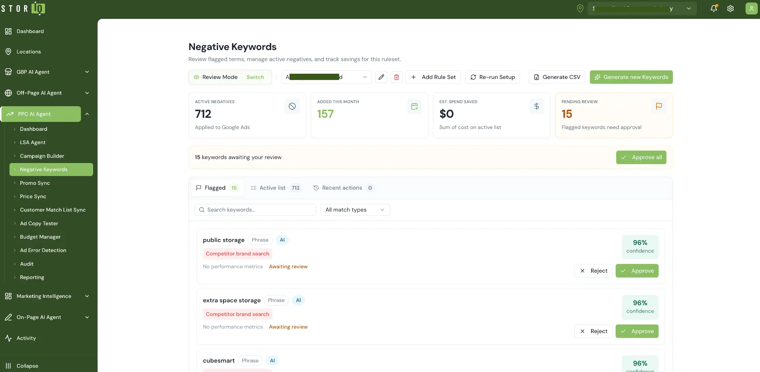This screenshot has width=760, height=372.
Task: Click AI badge on cubesmart row
Action: click(272, 361)
